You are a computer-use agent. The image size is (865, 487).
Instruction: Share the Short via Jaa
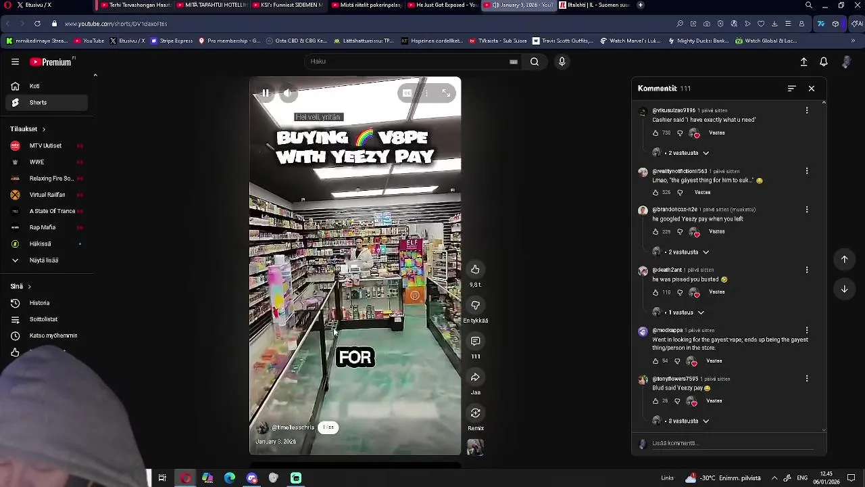coord(475,377)
